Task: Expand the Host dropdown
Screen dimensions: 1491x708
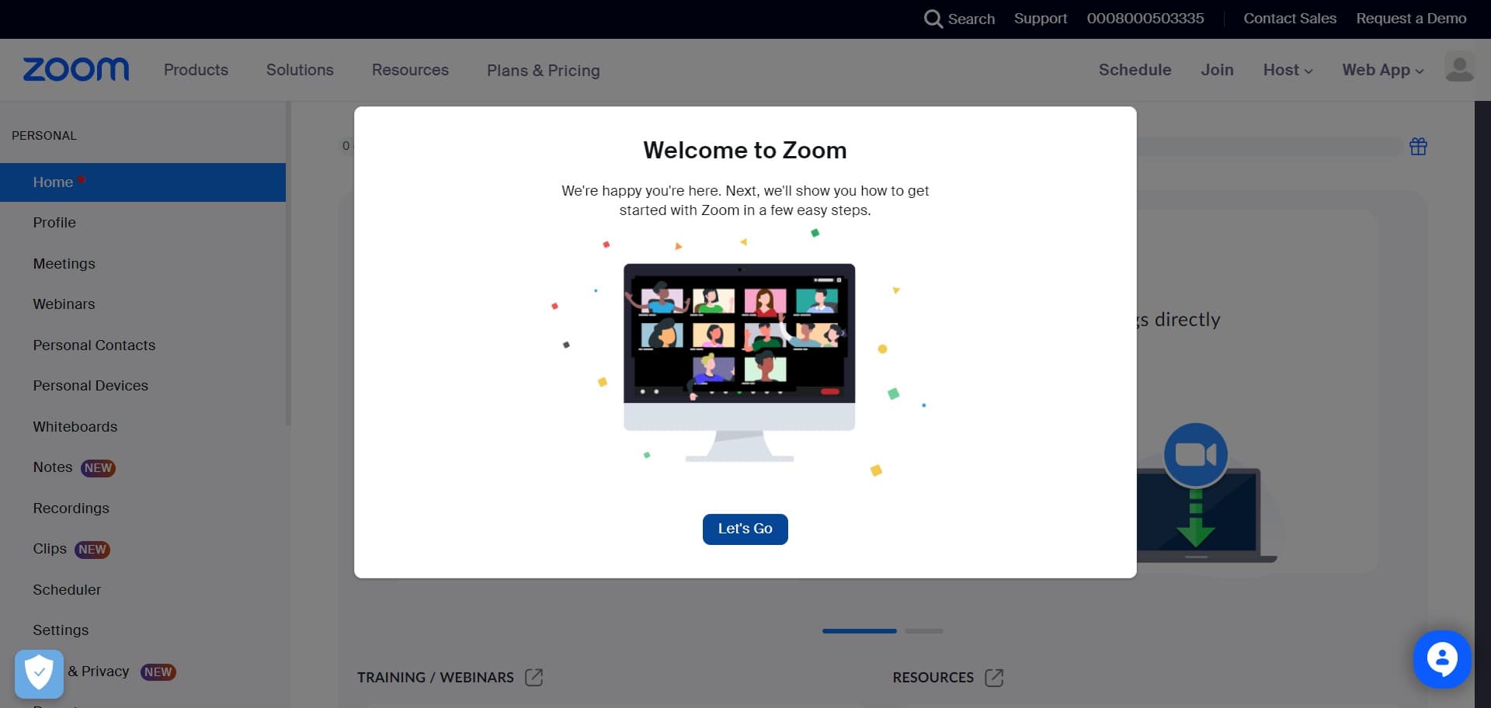Action: click(x=1288, y=70)
